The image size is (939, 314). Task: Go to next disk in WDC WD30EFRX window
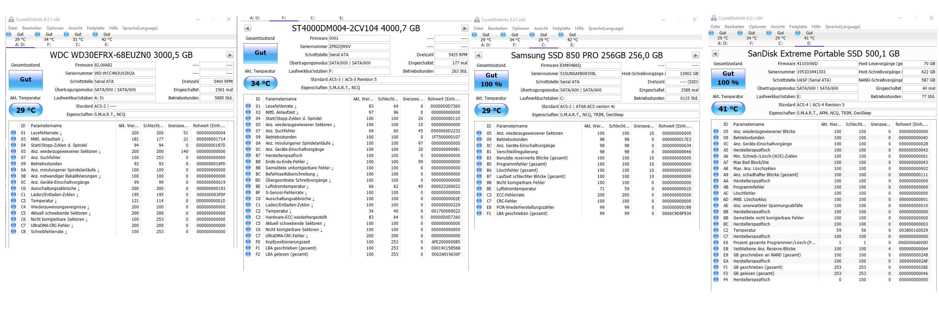(230, 55)
